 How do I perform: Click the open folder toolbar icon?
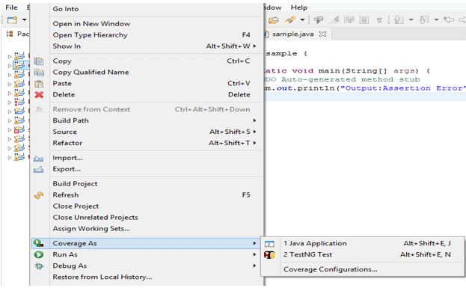(x=274, y=20)
